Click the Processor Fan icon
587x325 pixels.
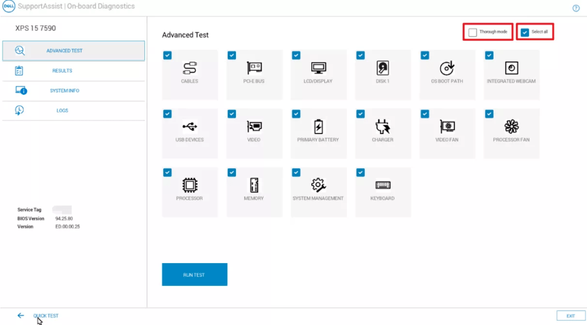pos(511,126)
